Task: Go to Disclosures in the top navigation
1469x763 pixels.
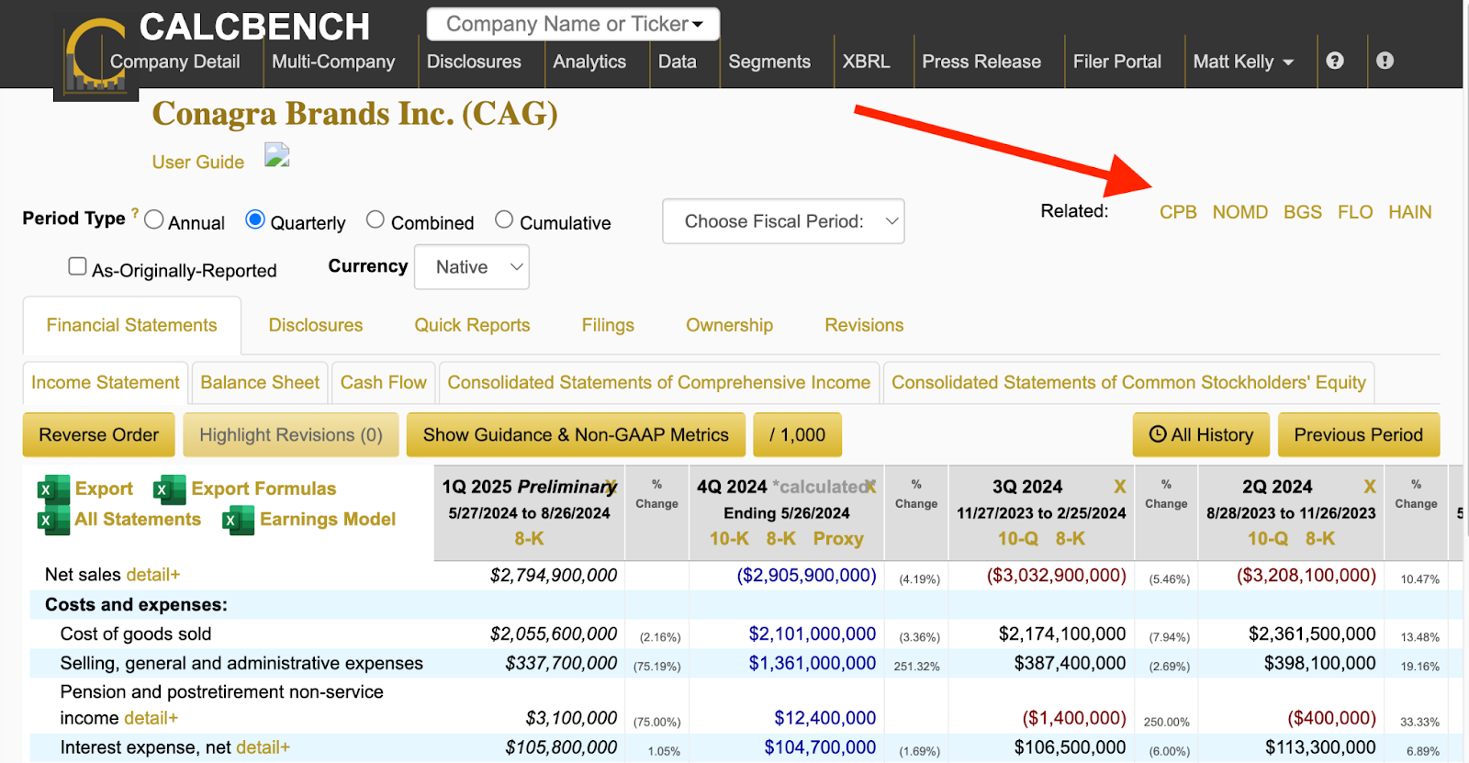Action: point(474,62)
